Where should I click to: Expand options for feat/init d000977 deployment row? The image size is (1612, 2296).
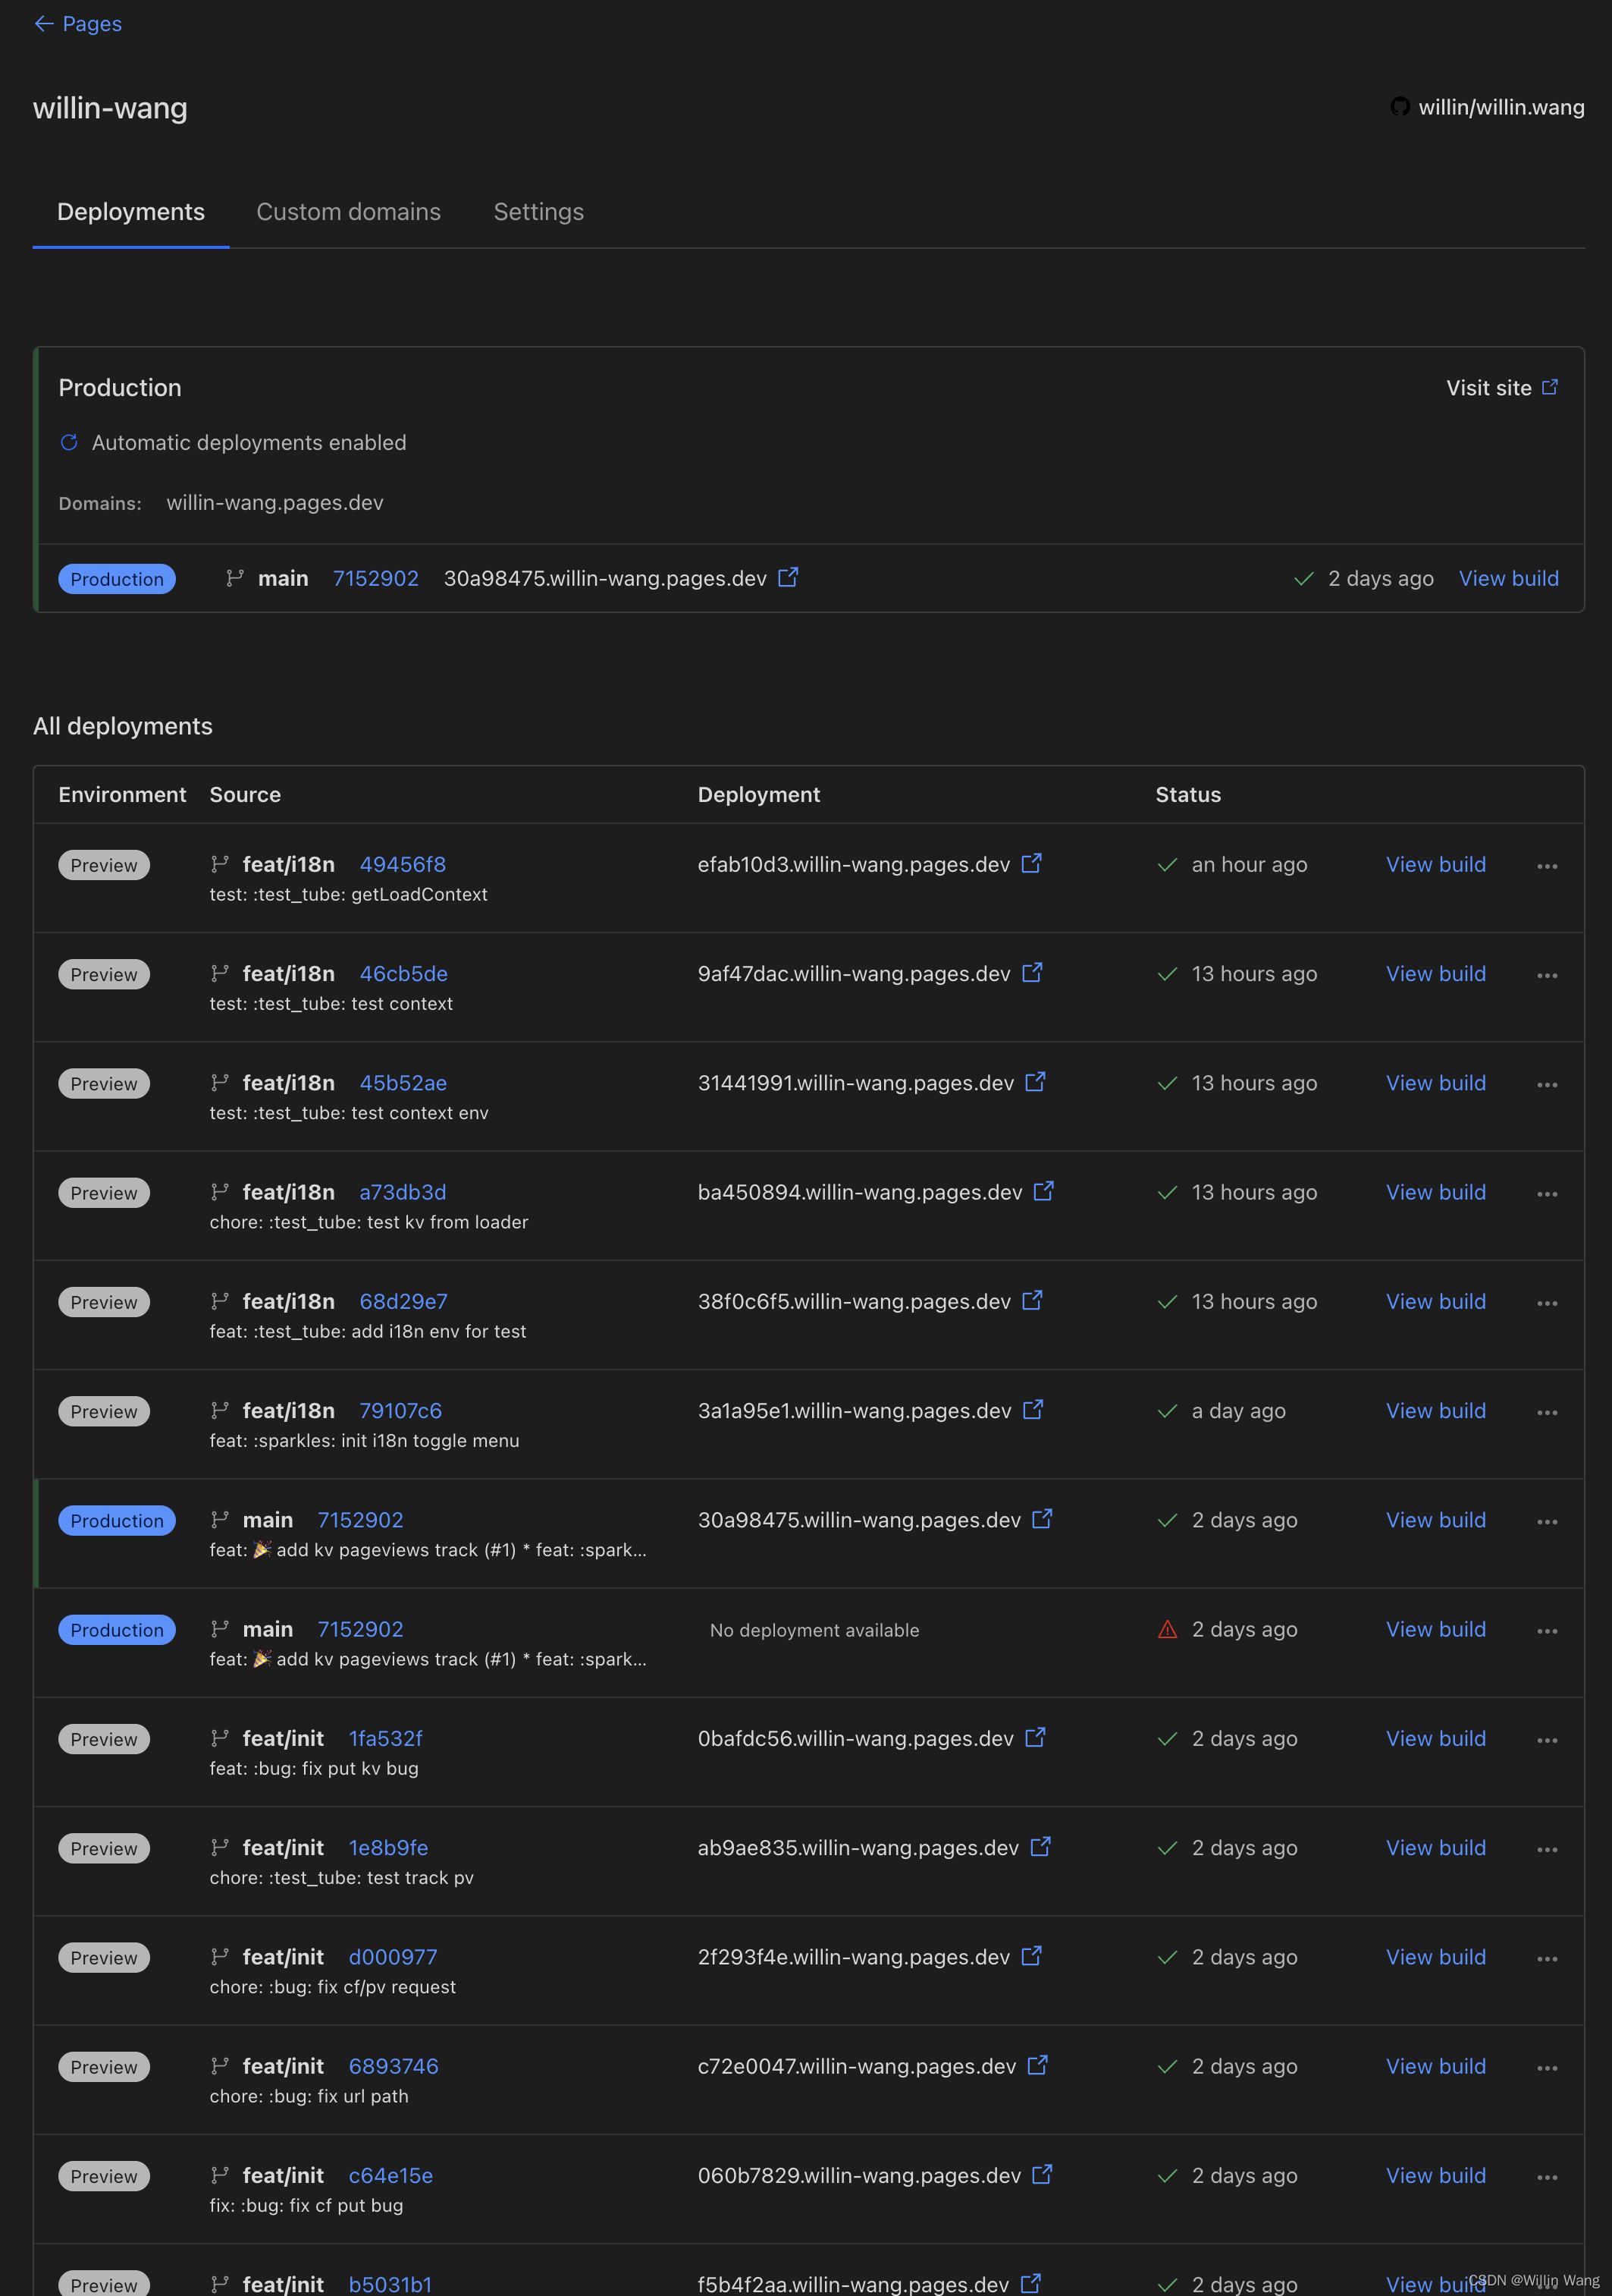click(1546, 1958)
